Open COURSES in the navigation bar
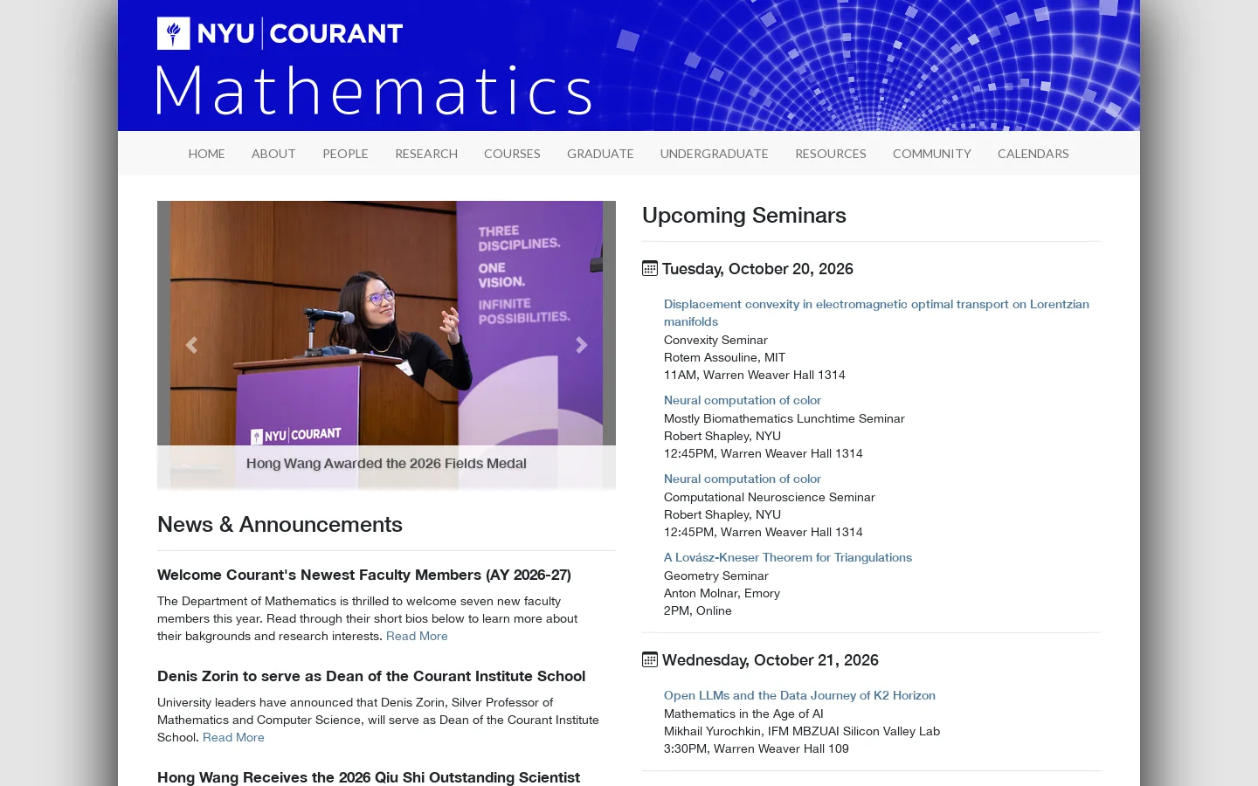This screenshot has height=786, width=1258. pyautogui.click(x=512, y=154)
